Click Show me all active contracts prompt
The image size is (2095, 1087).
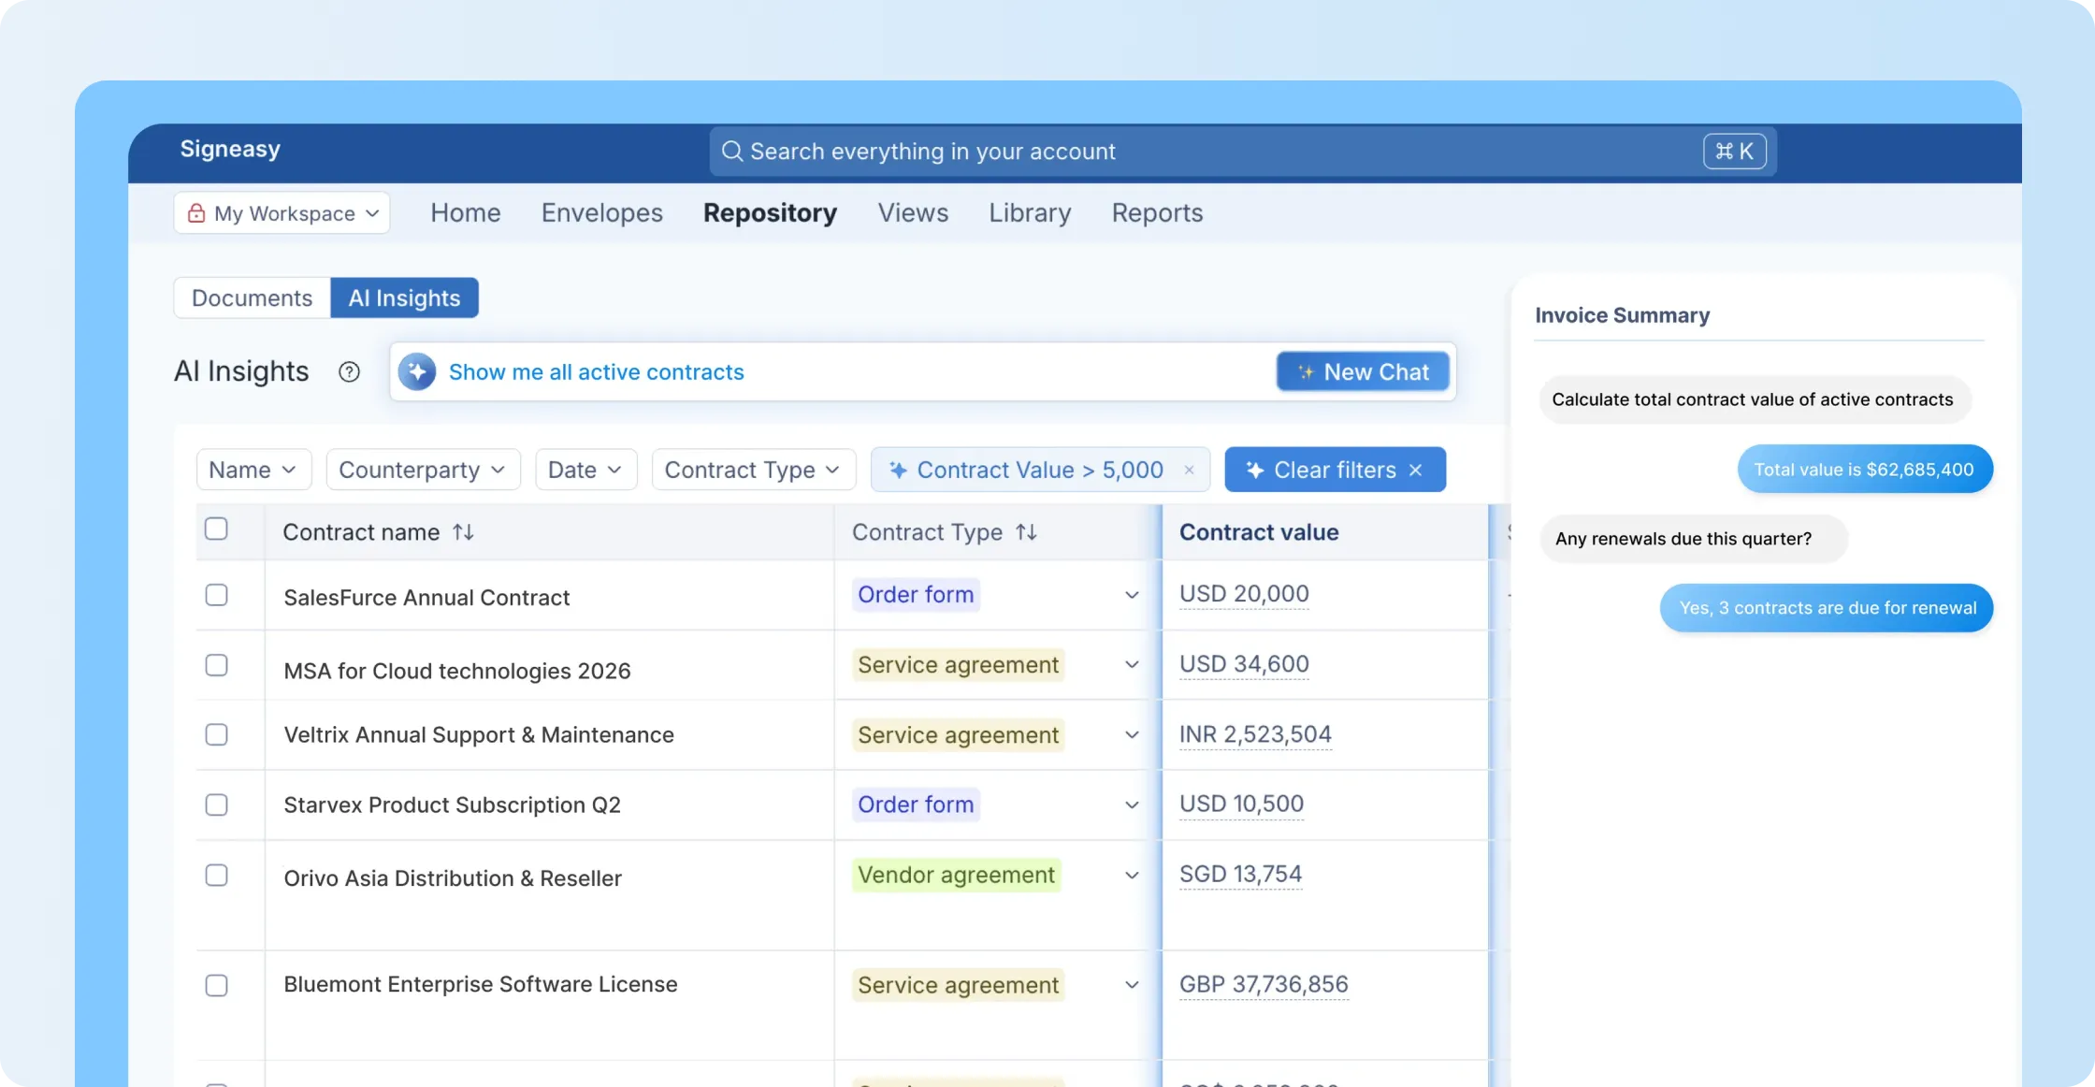click(x=597, y=372)
